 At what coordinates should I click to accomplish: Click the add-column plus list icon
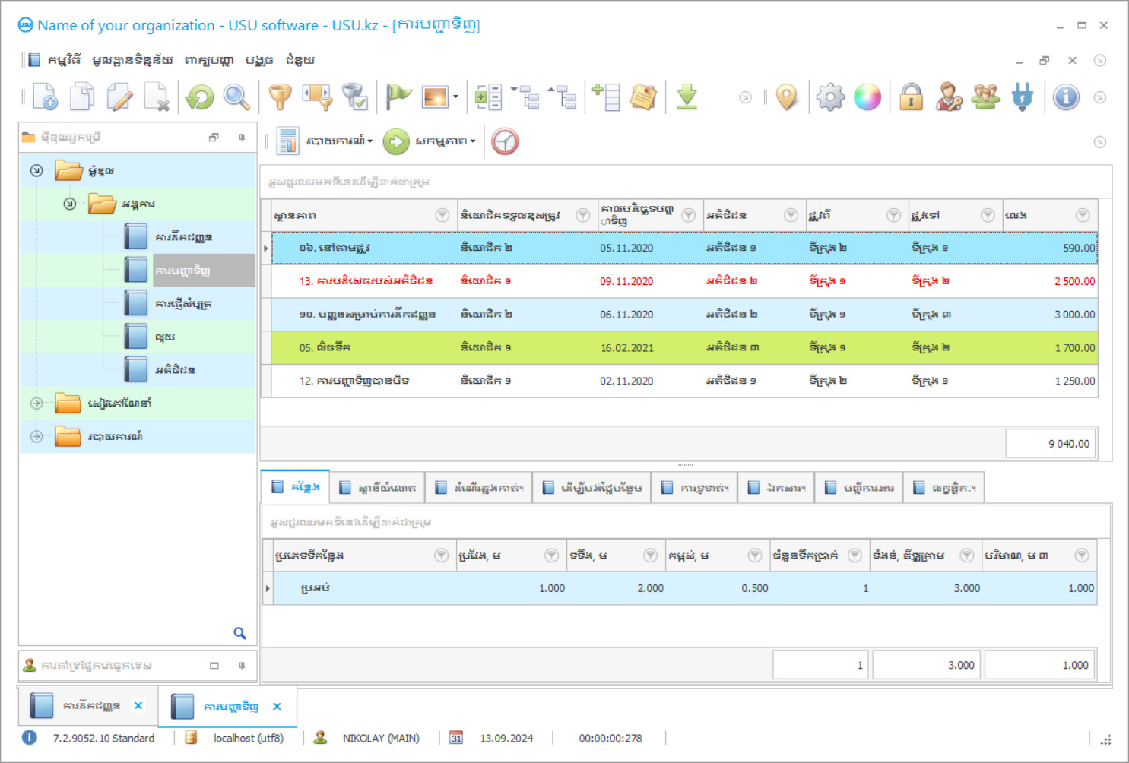pos(606,97)
